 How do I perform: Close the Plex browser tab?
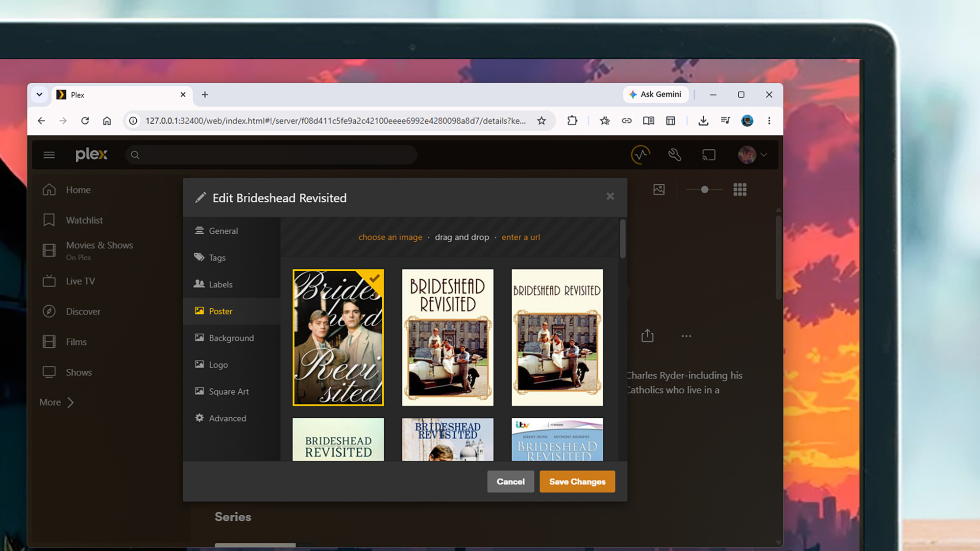click(x=183, y=95)
